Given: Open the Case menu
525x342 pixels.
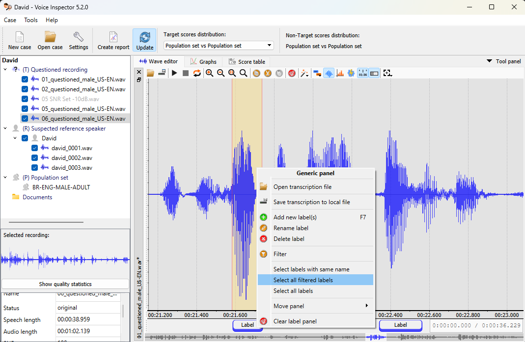Looking at the screenshot, I should [x=10, y=20].
